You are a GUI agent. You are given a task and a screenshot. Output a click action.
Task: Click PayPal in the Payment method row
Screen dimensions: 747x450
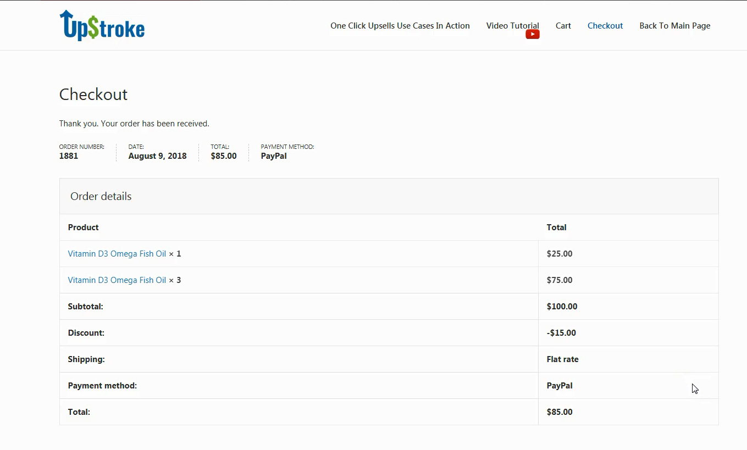(x=560, y=386)
